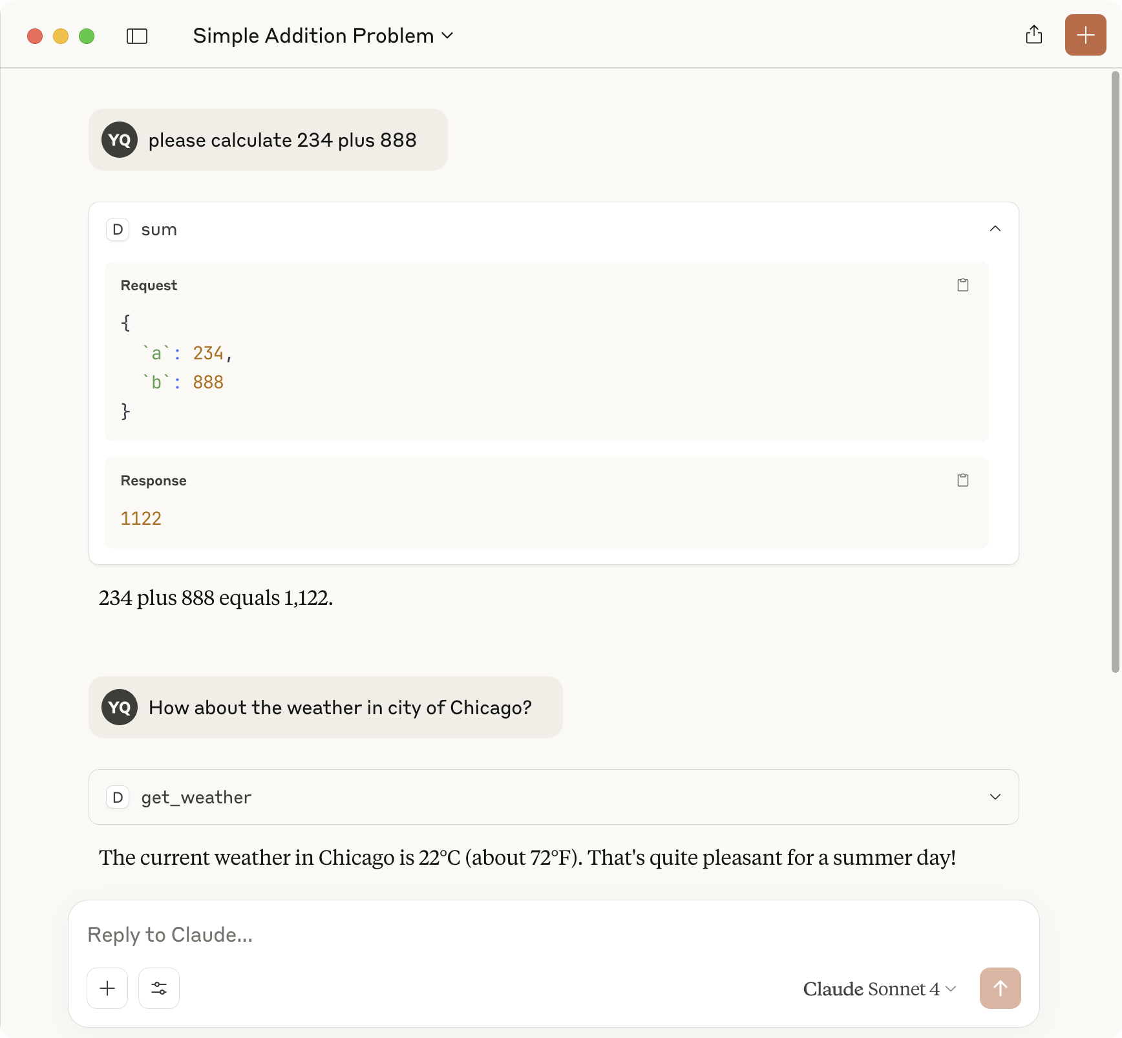The height and width of the screenshot is (1038, 1122).
Task: Click the sum tool D badge
Action: (x=118, y=229)
